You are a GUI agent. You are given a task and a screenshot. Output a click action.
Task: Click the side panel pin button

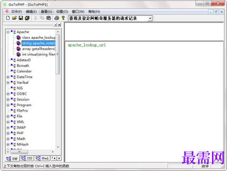pos(56,25)
